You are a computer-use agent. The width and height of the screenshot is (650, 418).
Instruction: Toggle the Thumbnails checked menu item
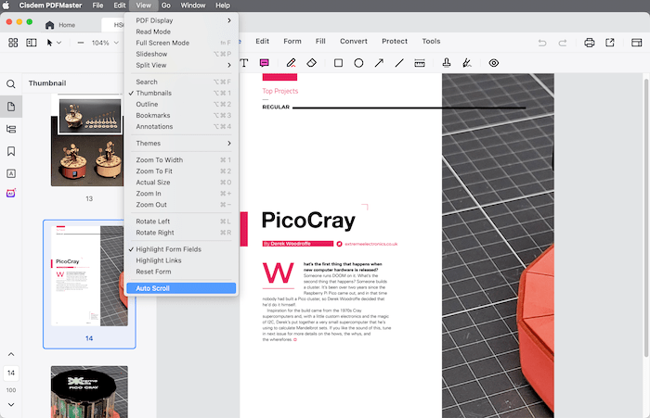coord(153,94)
